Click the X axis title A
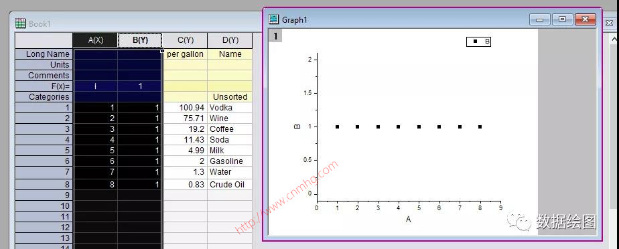Image resolution: width=619 pixels, height=249 pixels. [x=408, y=219]
